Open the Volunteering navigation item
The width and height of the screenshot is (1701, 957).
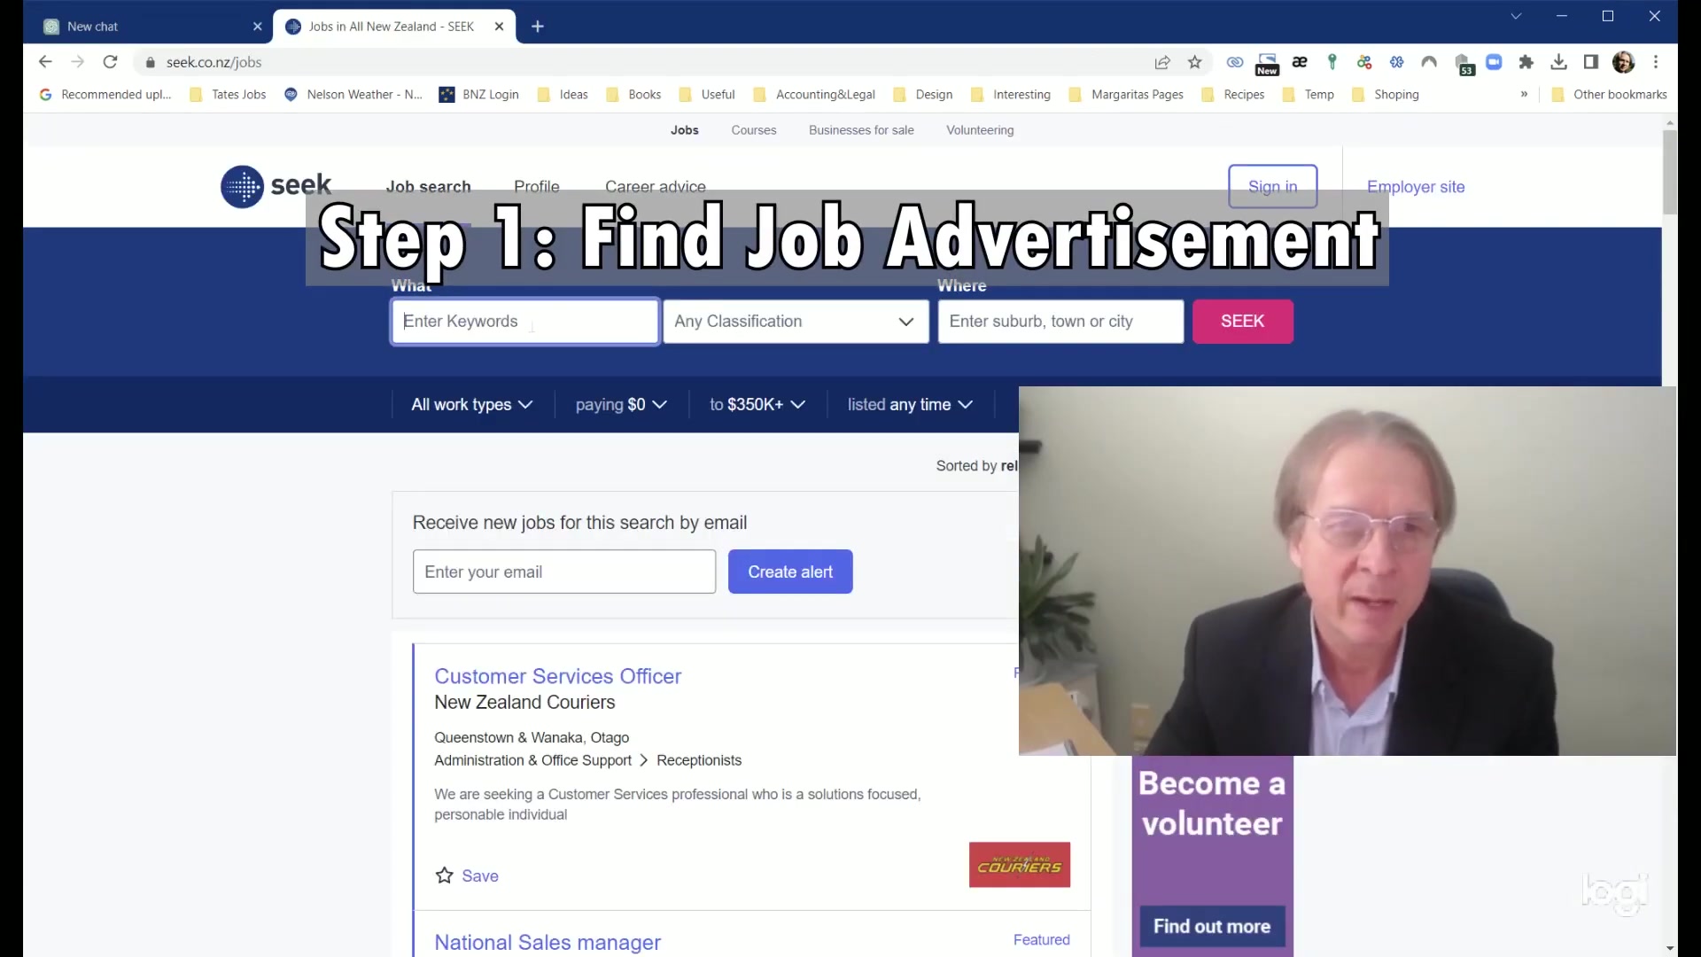tap(980, 130)
